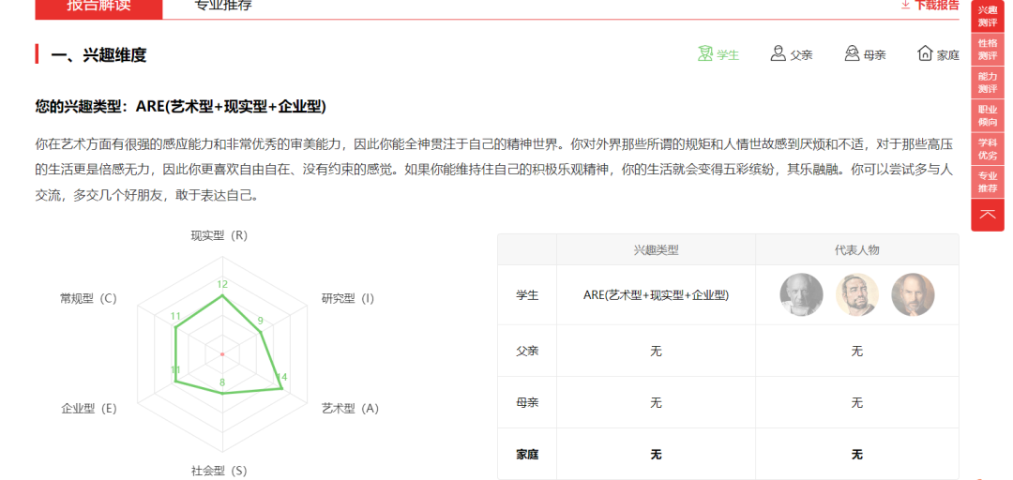Navigate to 学科优劣 in sidebar
Screen dimensions: 1013x480
pos(987,148)
